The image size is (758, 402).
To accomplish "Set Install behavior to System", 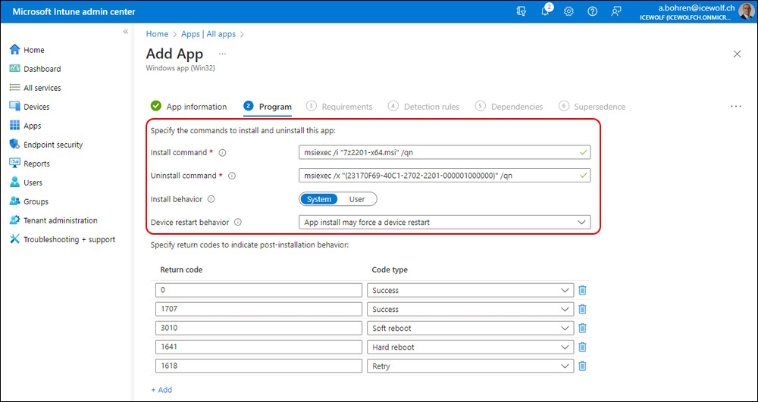I will 319,199.
